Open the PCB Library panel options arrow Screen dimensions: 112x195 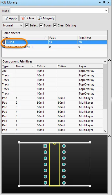(x=100, y=2)
